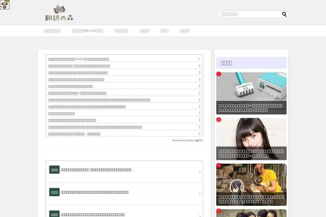Open the first navigation menu item
The width and height of the screenshot is (326, 217).
(52, 31)
